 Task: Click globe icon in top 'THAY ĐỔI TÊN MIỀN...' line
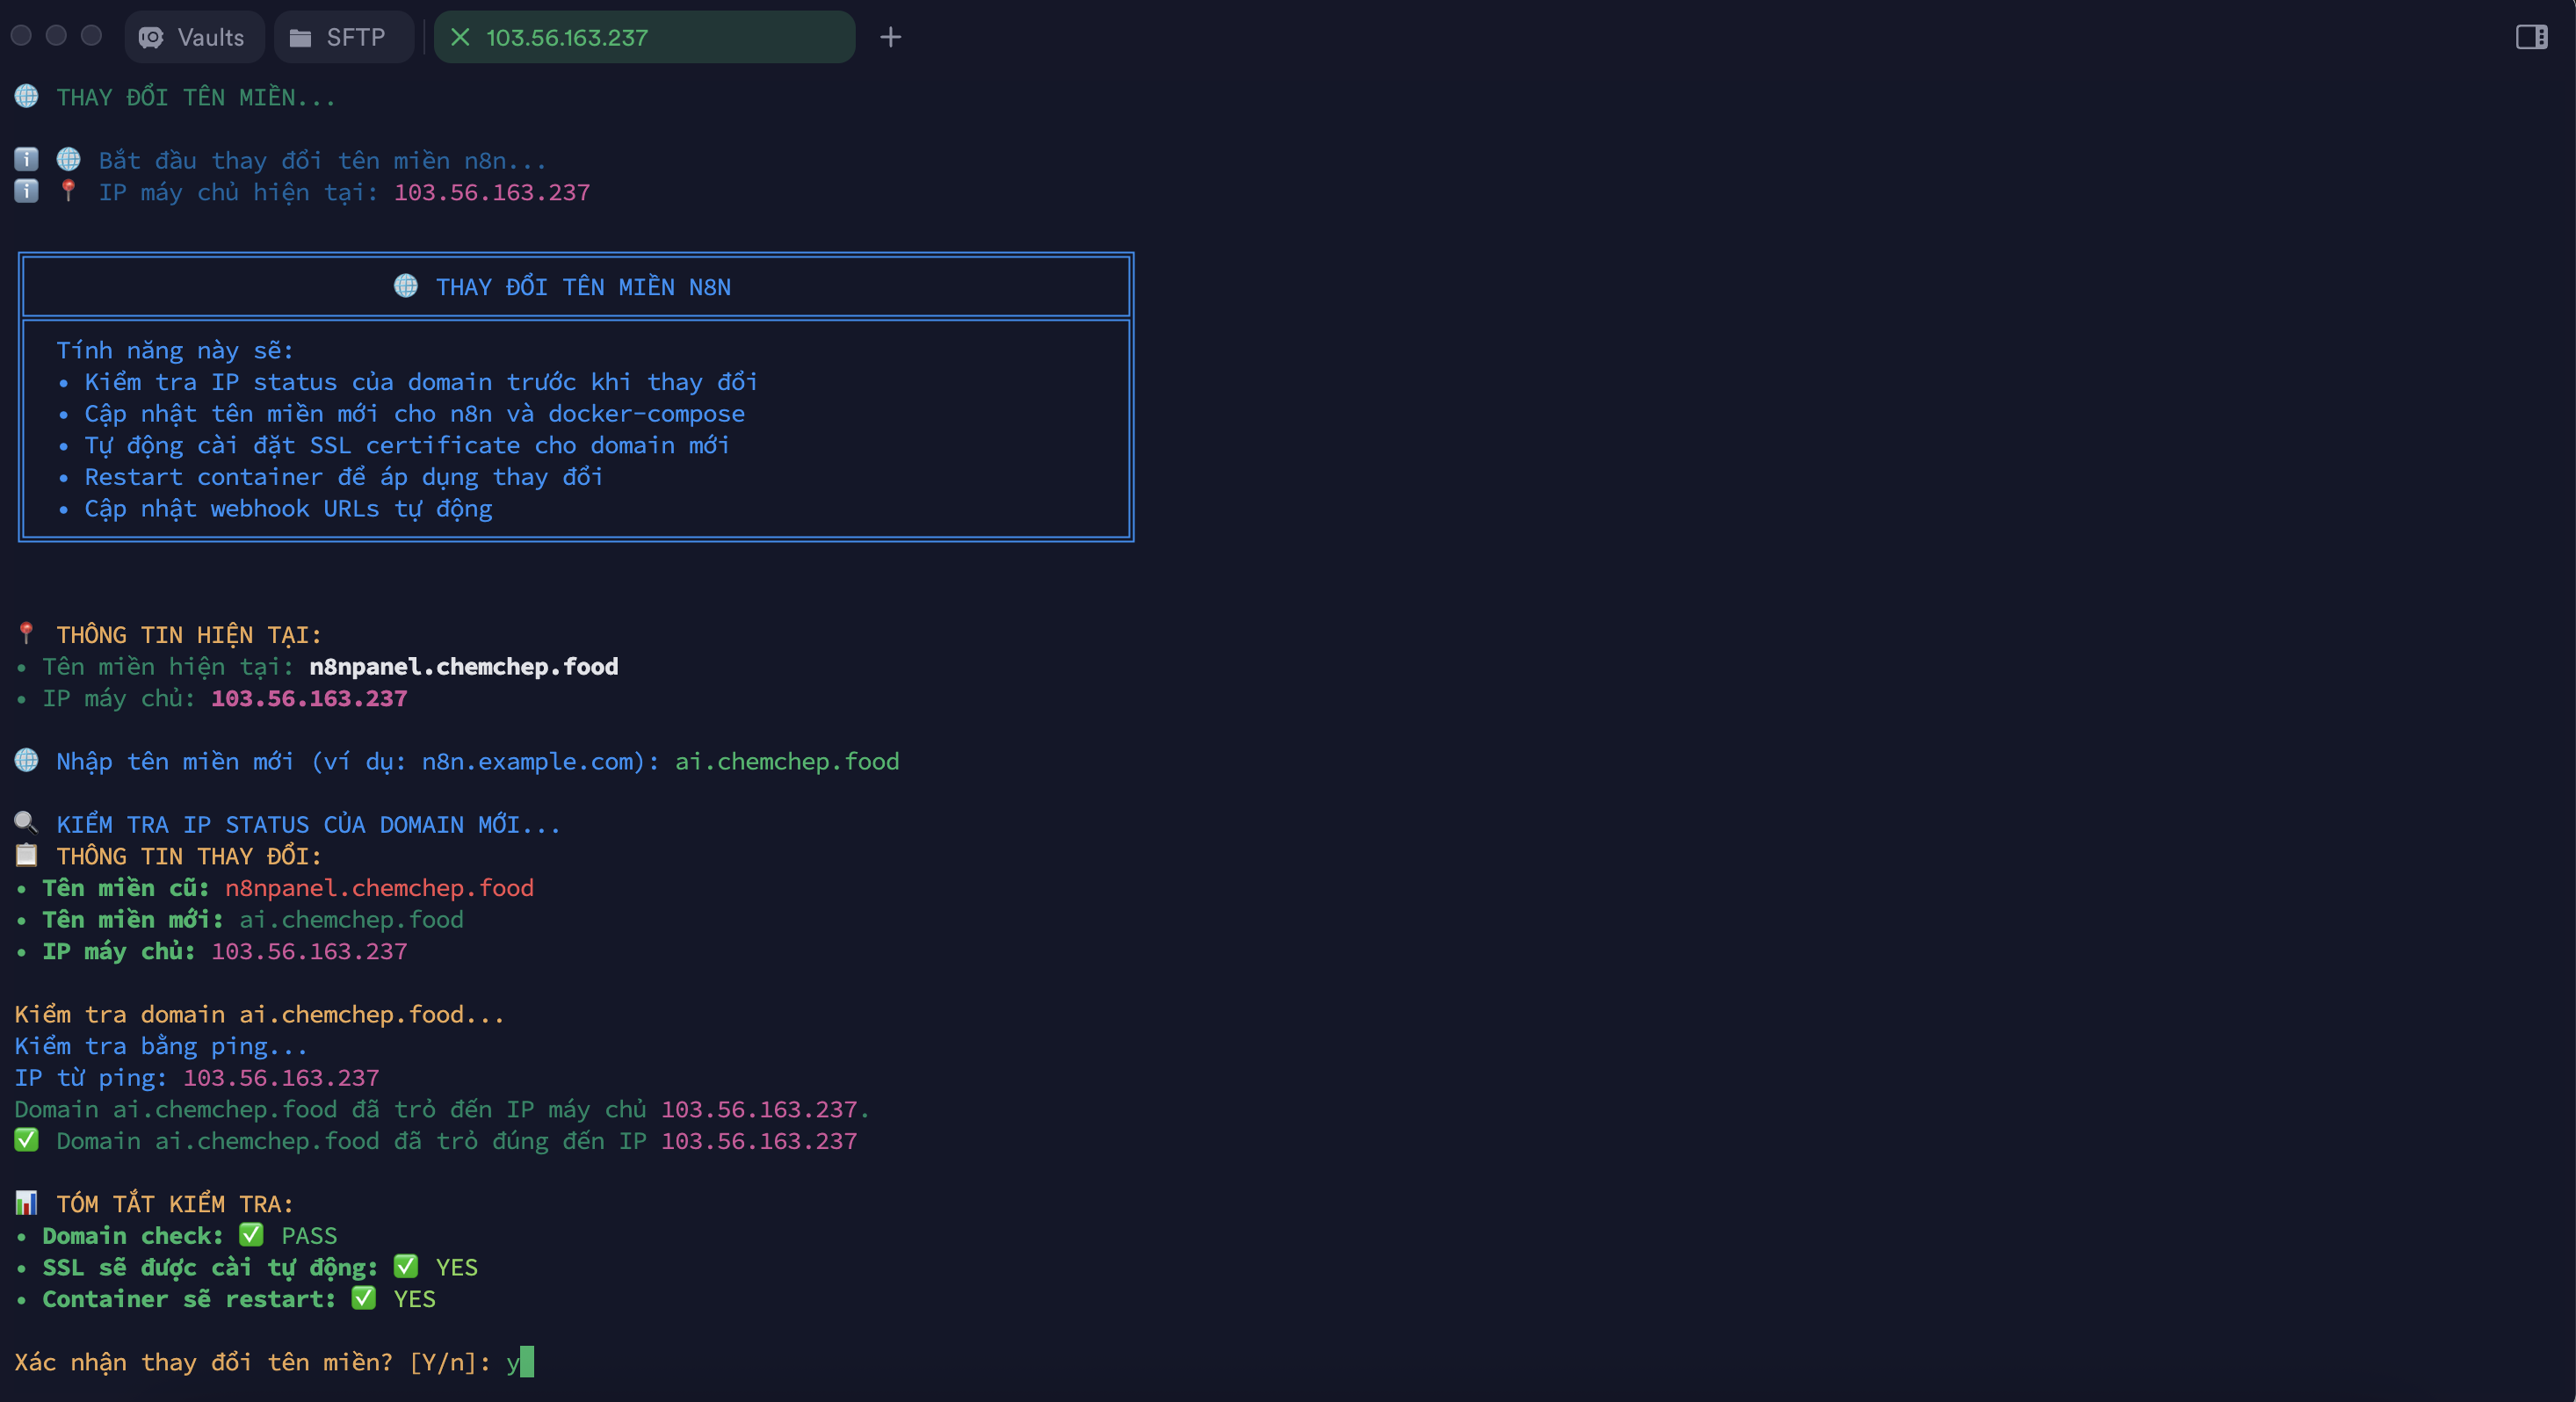point(26,96)
